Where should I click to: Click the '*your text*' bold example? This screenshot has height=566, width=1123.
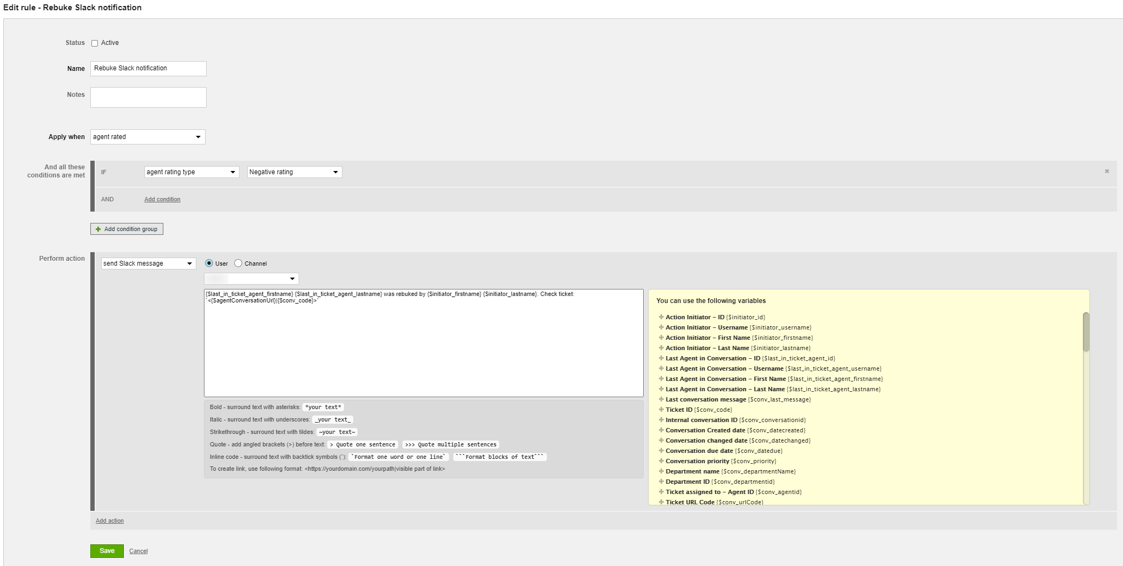click(x=323, y=407)
